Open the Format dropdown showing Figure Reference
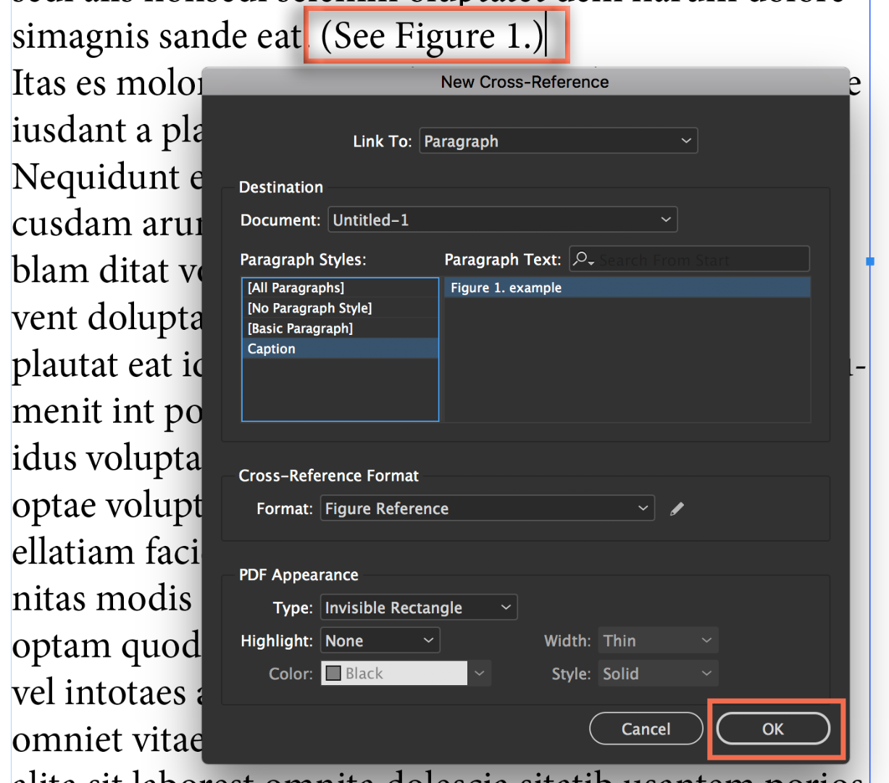The width and height of the screenshot is (889, 783). (x=487, y=508)
